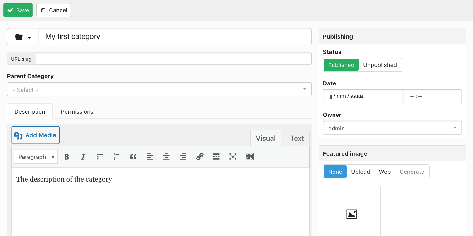Viewport: 473px width, 236px height.
Task: Set status to Published
Action: point(341,65)
